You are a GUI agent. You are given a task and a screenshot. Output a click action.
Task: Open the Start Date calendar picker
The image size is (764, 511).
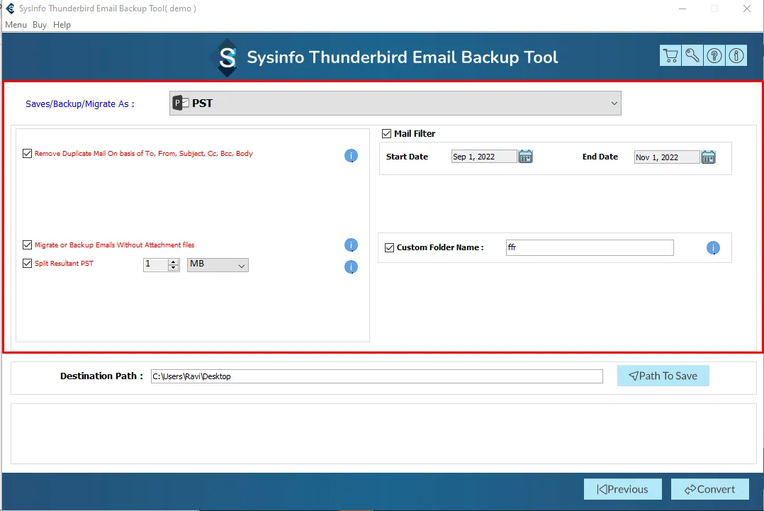coord(525,157)
